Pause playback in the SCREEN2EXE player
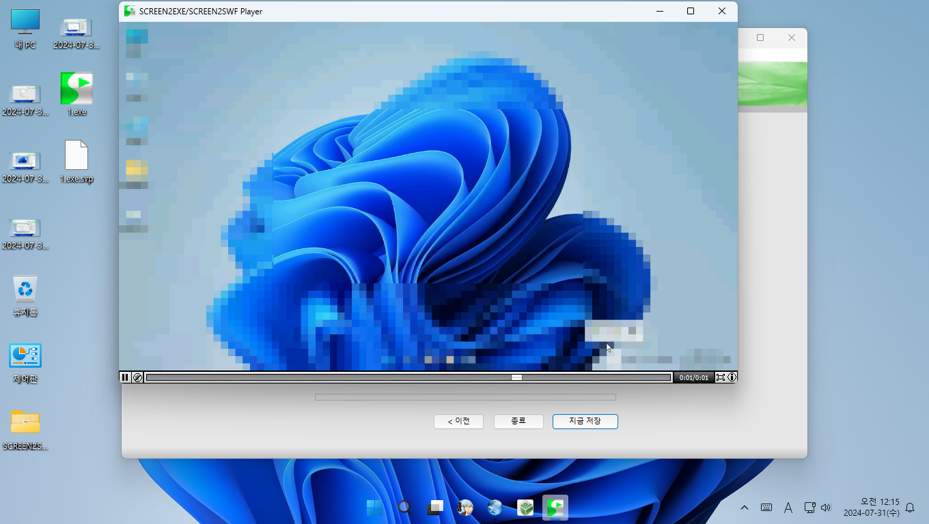Image resolution: width=929 pixels, height=524 pixels. [125, 377]
